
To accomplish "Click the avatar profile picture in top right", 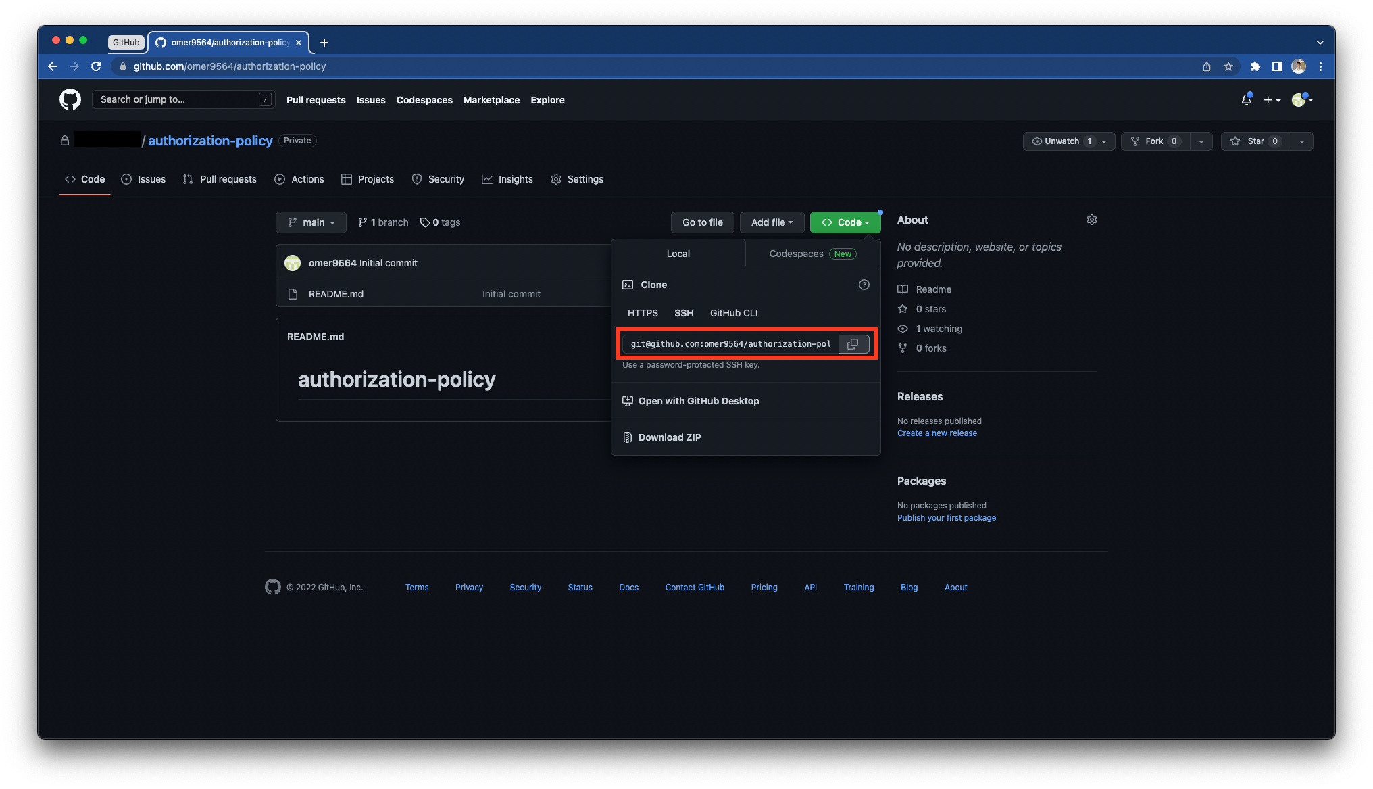I will 1299,99.
